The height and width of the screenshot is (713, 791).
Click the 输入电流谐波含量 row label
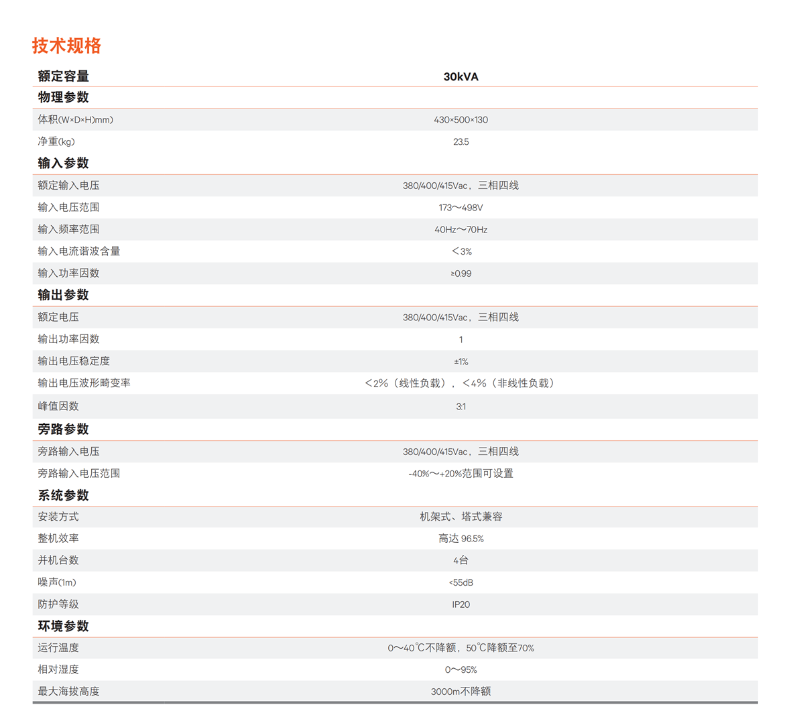pos(79,251)
